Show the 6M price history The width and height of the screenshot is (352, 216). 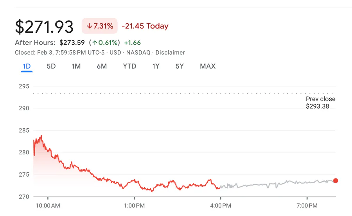pos(102,66)
